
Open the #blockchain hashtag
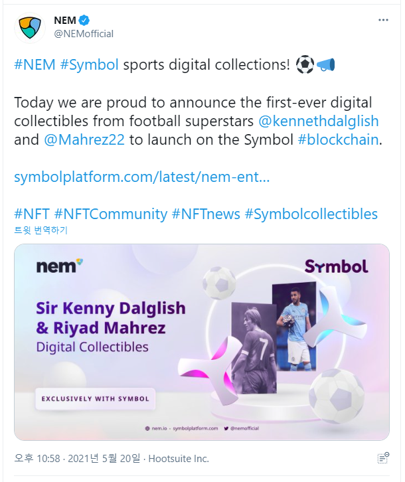pos(338,139)
